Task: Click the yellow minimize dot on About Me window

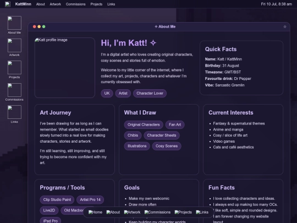Action: (39, 27)
